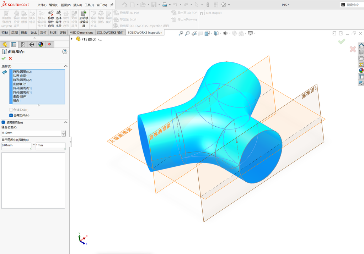Click the Display Style cube icon

click(216, 33)
